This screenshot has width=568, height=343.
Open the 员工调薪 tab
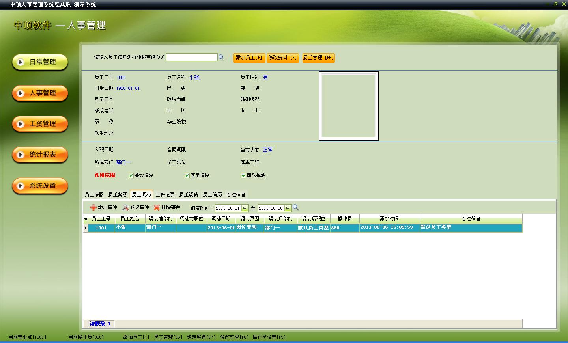click(189, 195)
